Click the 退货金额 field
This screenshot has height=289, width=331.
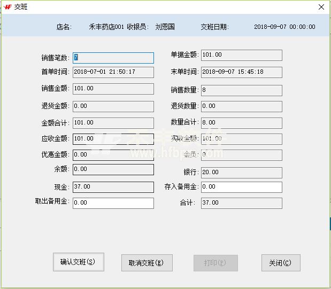[113, 106]
